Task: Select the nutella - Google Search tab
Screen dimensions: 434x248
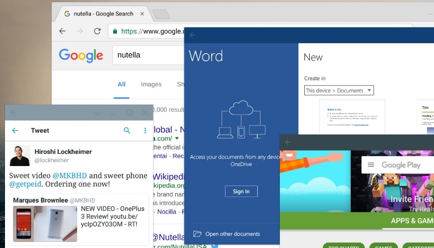Action: 103,14
